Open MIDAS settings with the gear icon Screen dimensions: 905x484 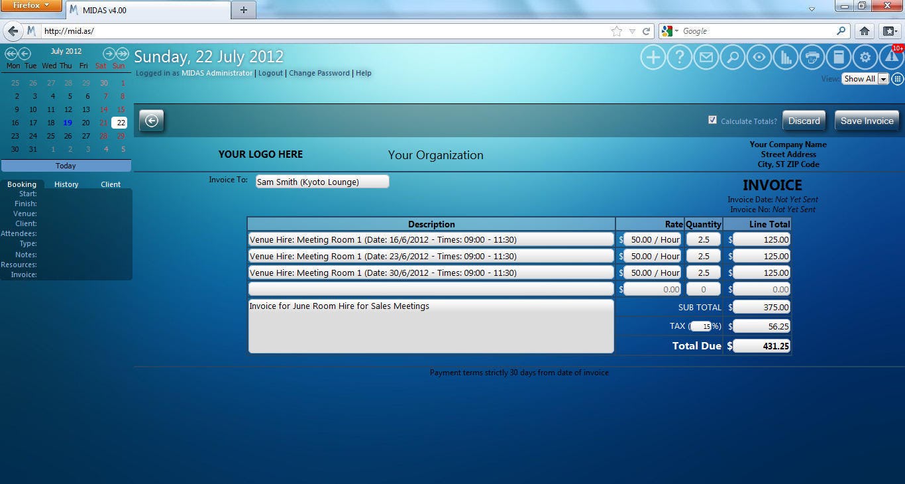click(x=865, y=57)
